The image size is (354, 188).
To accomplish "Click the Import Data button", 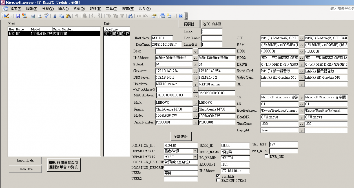I will (25, 160).
